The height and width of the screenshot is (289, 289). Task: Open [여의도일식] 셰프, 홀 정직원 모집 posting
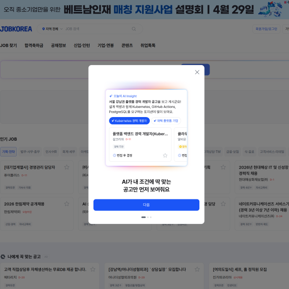(239, 269)
